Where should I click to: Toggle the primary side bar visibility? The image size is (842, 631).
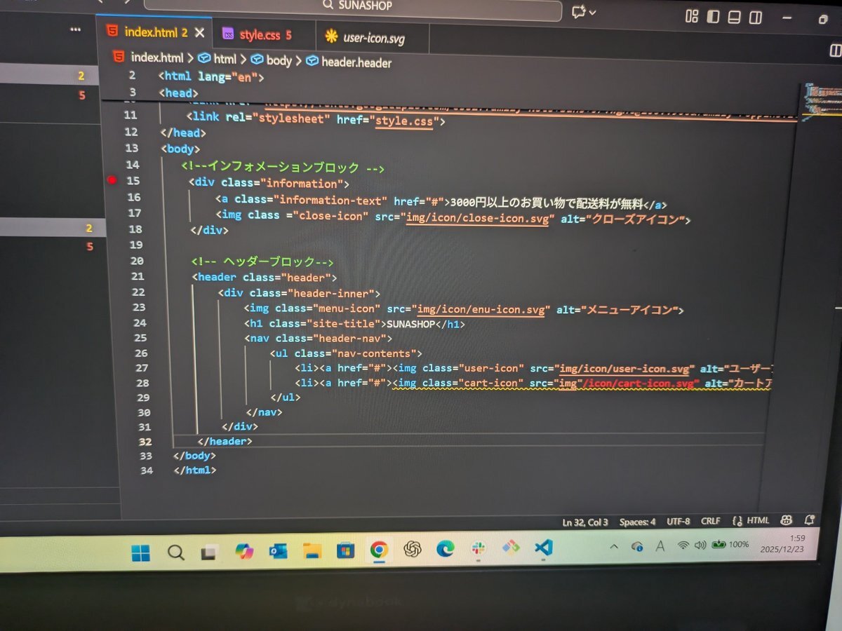click(x=713, y=17)
